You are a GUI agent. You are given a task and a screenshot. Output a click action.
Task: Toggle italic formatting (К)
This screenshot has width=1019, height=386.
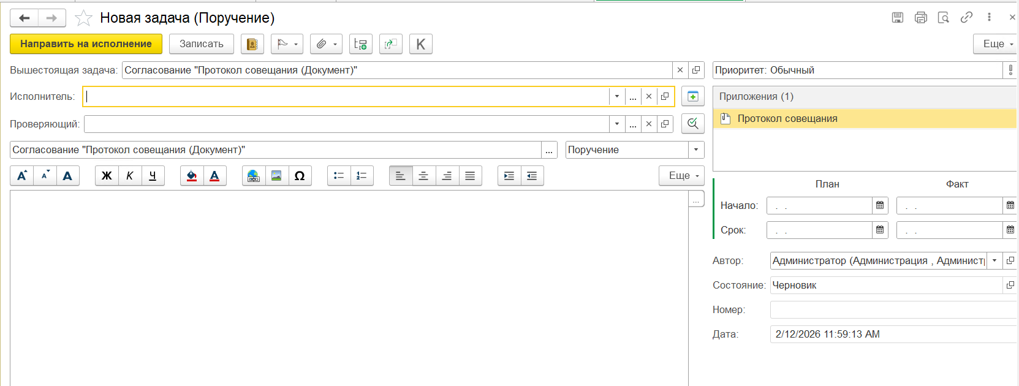130,176
